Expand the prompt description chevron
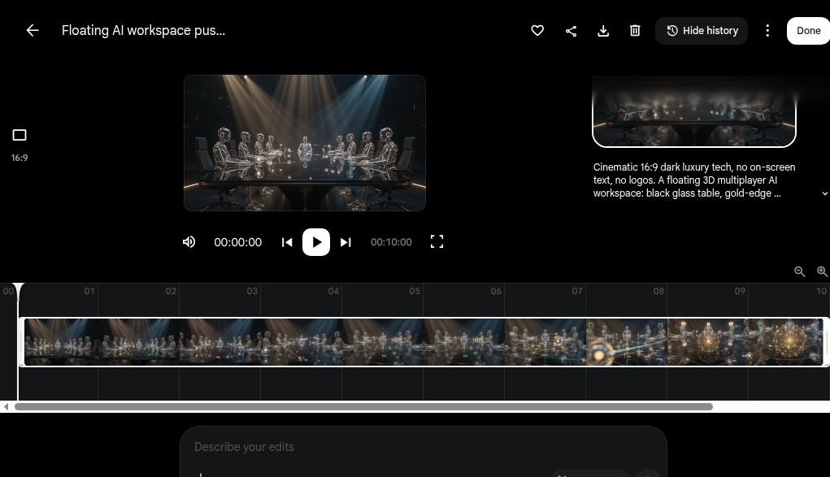This screenshot has height=477, width=830. 824,193
